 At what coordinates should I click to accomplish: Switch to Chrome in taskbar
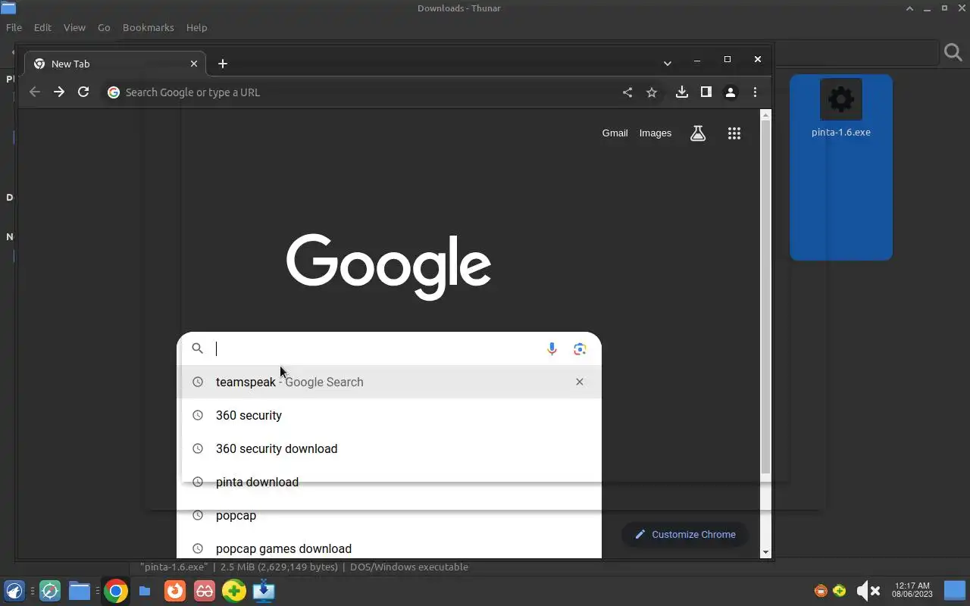pyautogui.click(x=116, y=591)
